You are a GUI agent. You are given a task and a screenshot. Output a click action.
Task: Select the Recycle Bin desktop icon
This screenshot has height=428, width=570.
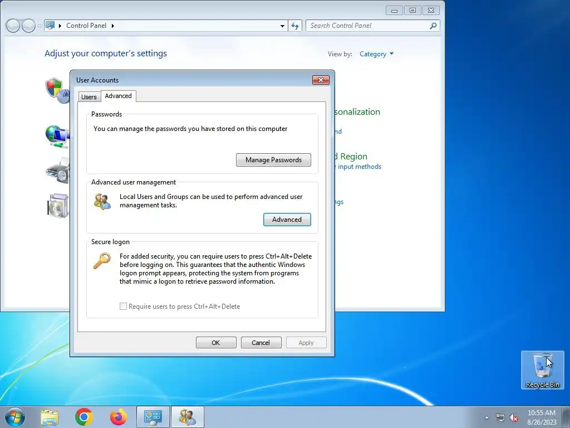coord(542,370)
